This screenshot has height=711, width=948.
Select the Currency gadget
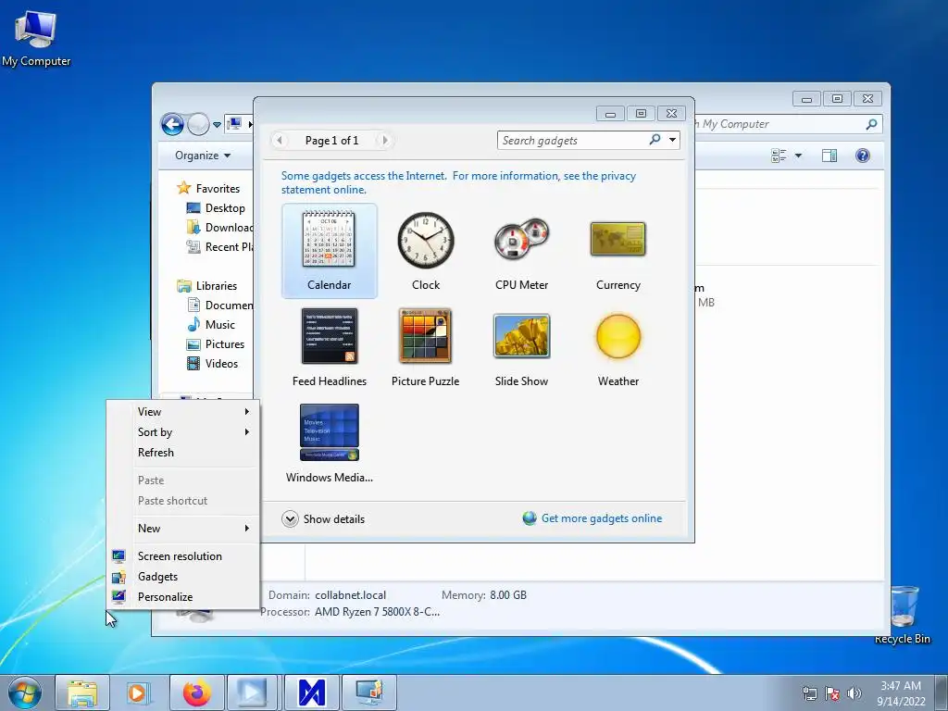[617, 250]
